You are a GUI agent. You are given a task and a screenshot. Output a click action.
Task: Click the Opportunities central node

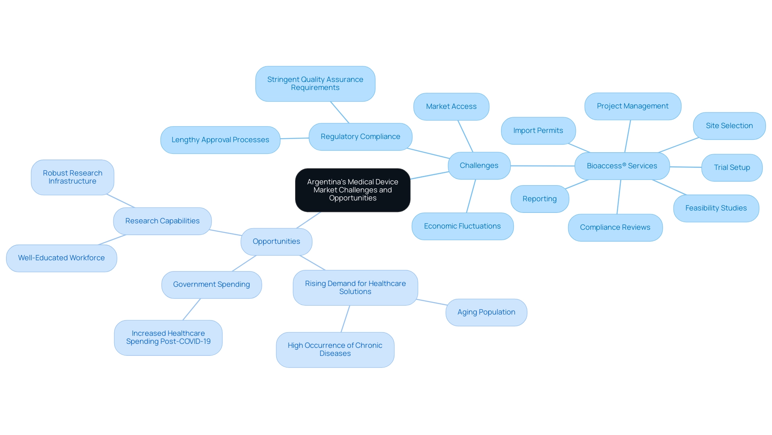click(276, 242)
